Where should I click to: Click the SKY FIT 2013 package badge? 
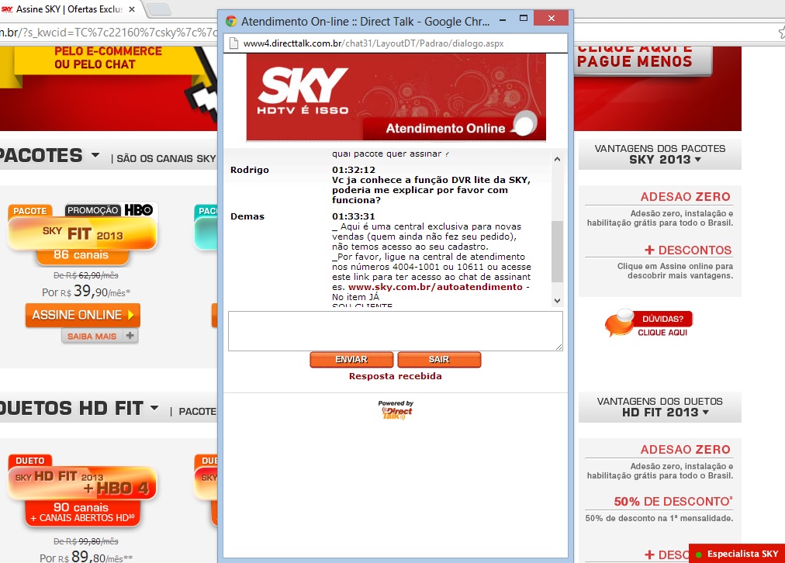(x=82, y=234)
